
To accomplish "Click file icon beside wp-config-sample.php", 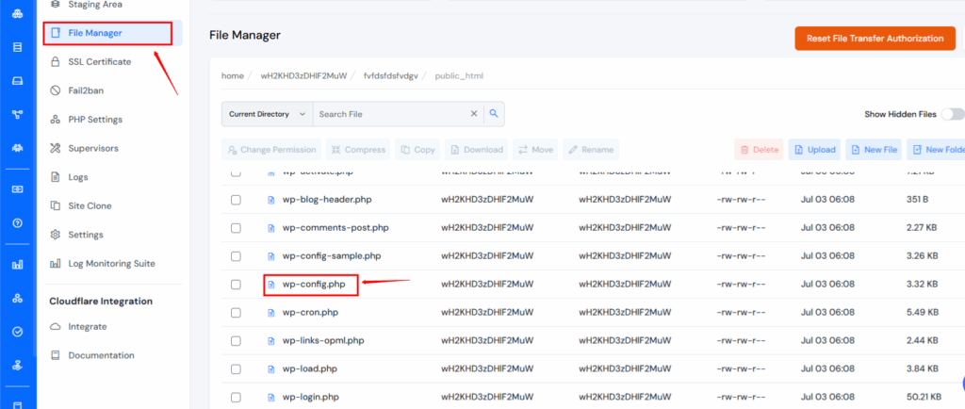I will pos(270,255).
